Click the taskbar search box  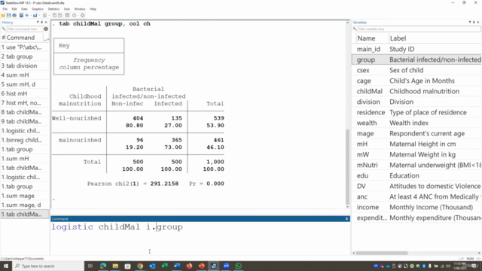48,266
